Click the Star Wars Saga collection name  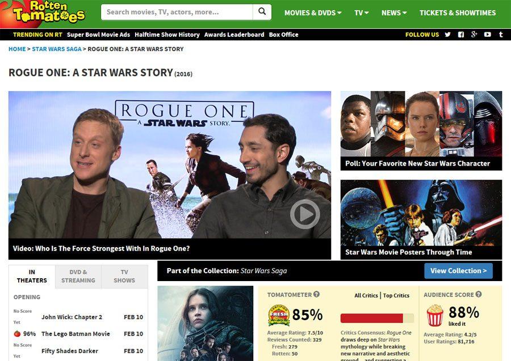click(263, 270)
